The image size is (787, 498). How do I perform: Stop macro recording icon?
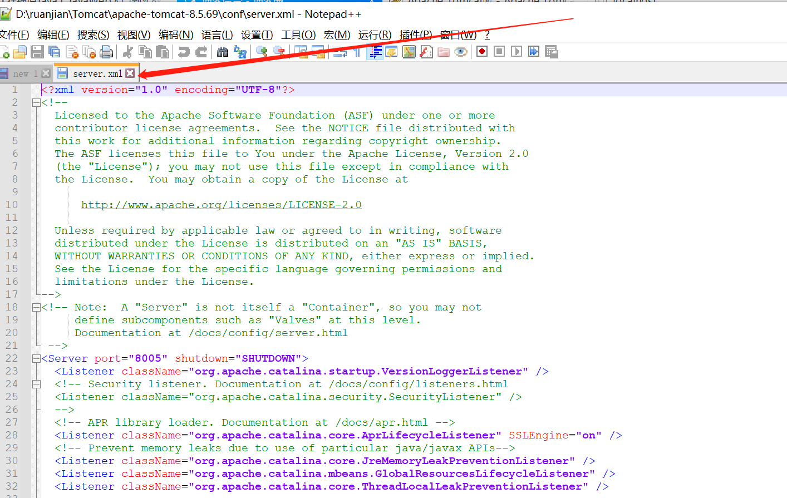[x=499, y=52]
